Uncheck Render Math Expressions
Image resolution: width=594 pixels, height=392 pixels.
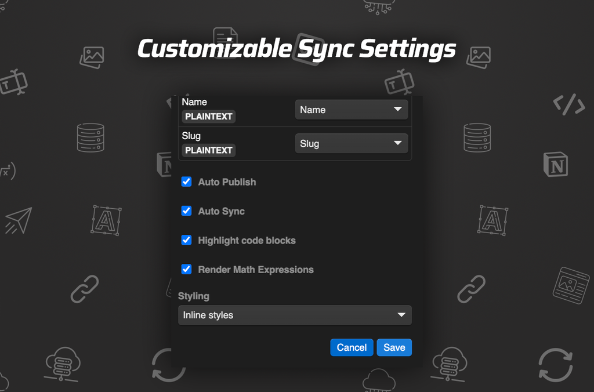pos(186,269)
